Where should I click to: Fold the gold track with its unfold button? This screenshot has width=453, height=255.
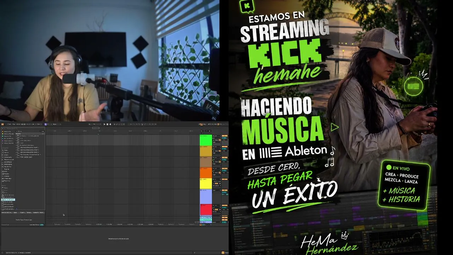pos(201,147)
